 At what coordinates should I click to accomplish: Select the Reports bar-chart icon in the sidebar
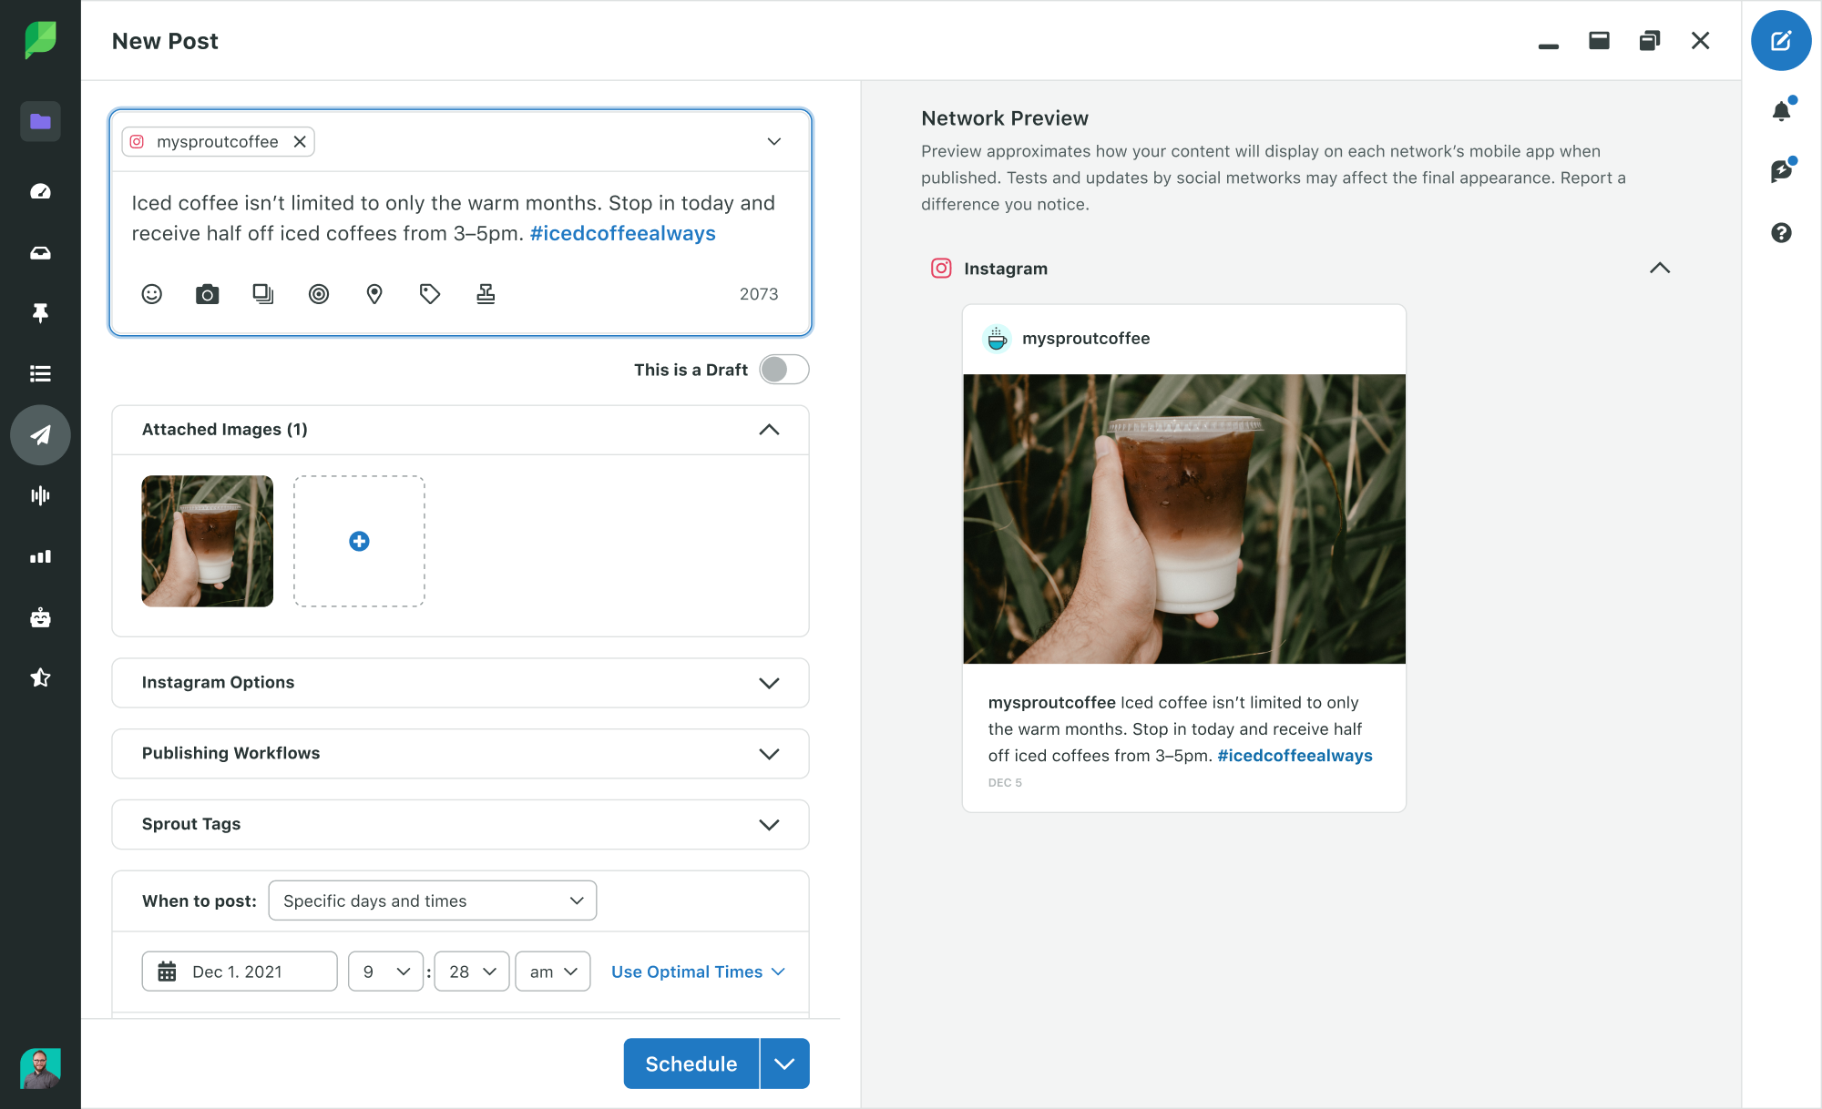(x=40, y=556)
